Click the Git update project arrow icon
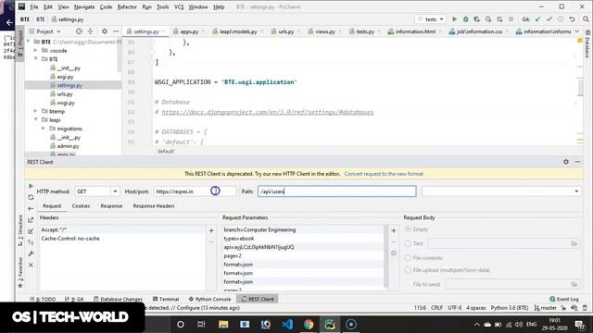This screenshot has width=593, height=333. coord(537,19)
